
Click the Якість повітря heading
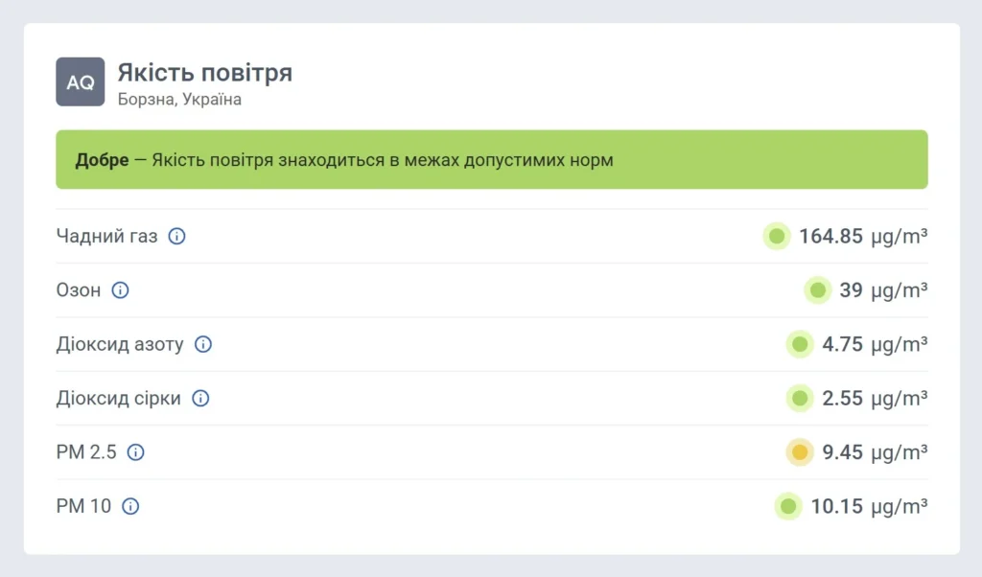pyautogui.click(x=204, y=73)
